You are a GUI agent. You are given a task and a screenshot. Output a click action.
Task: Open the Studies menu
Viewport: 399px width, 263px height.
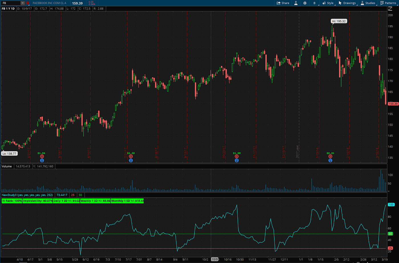tap(368, 3)
